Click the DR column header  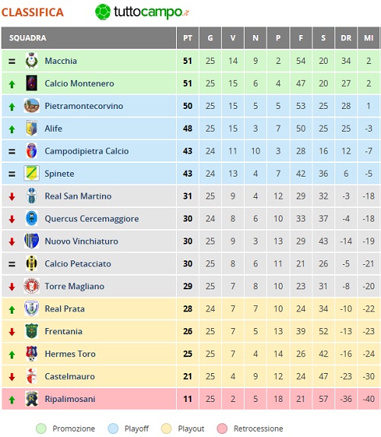tap(346, 38)
